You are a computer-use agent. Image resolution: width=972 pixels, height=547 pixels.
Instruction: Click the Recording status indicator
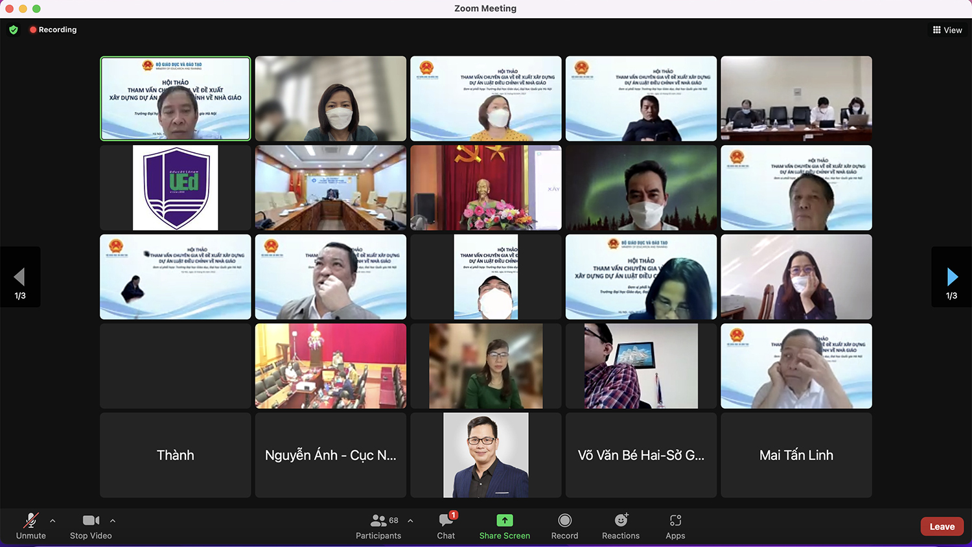point(53,30)
